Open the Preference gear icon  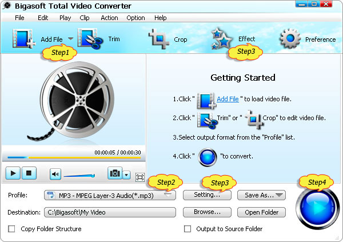tap(290, 38)
